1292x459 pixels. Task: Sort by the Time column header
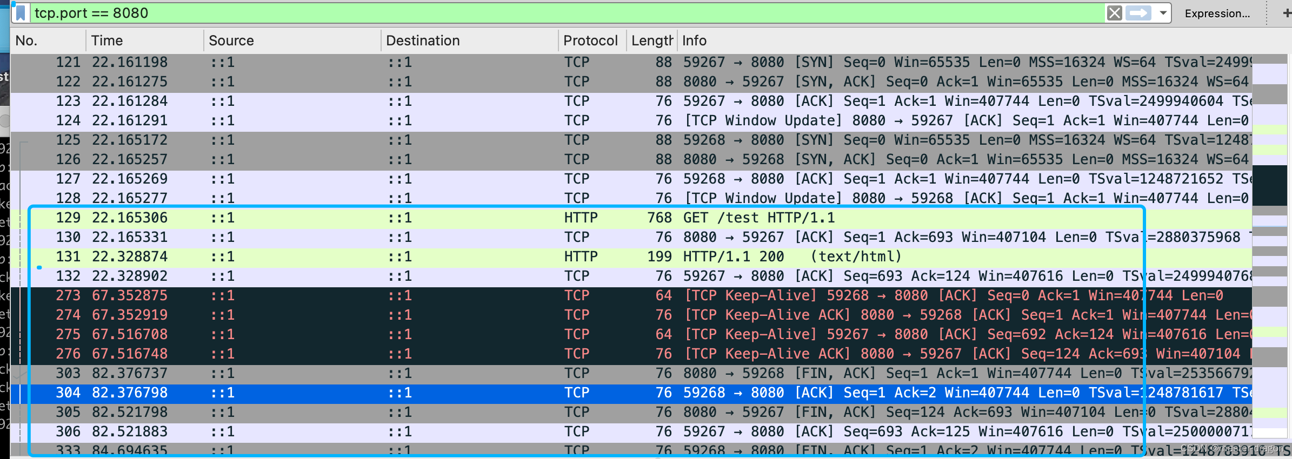pyautogui.click(x=144, y=40)
